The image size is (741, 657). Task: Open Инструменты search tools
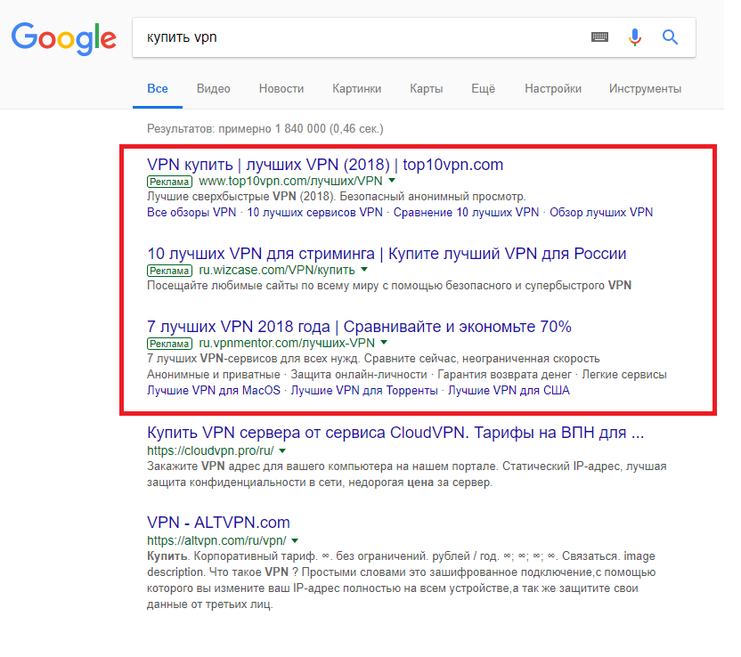pyautogui.click(x=645, y=89)
